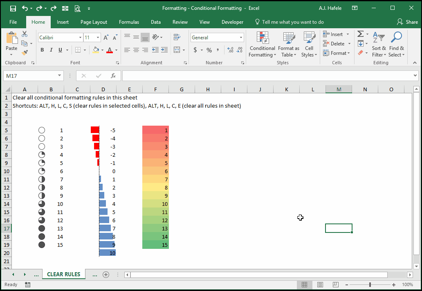The image size is (422, 291).
Task: Toggle Align Left horizontal alignment
Action: [x=127, y=50]
